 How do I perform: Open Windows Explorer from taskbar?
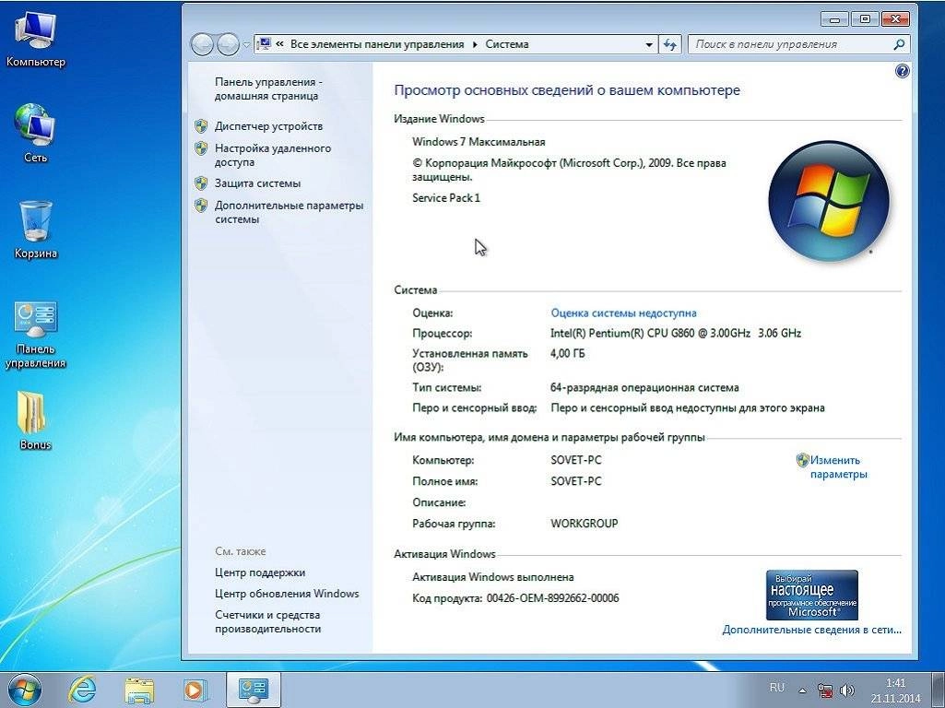[x=139, y=690]
